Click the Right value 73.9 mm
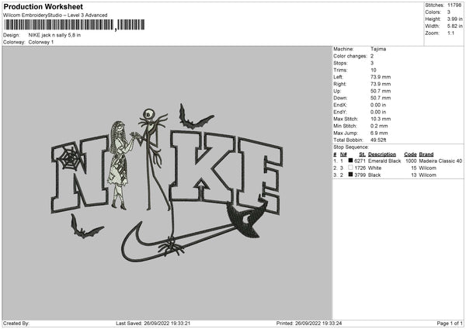The image size is (466, 329). [x=381, y=84]
